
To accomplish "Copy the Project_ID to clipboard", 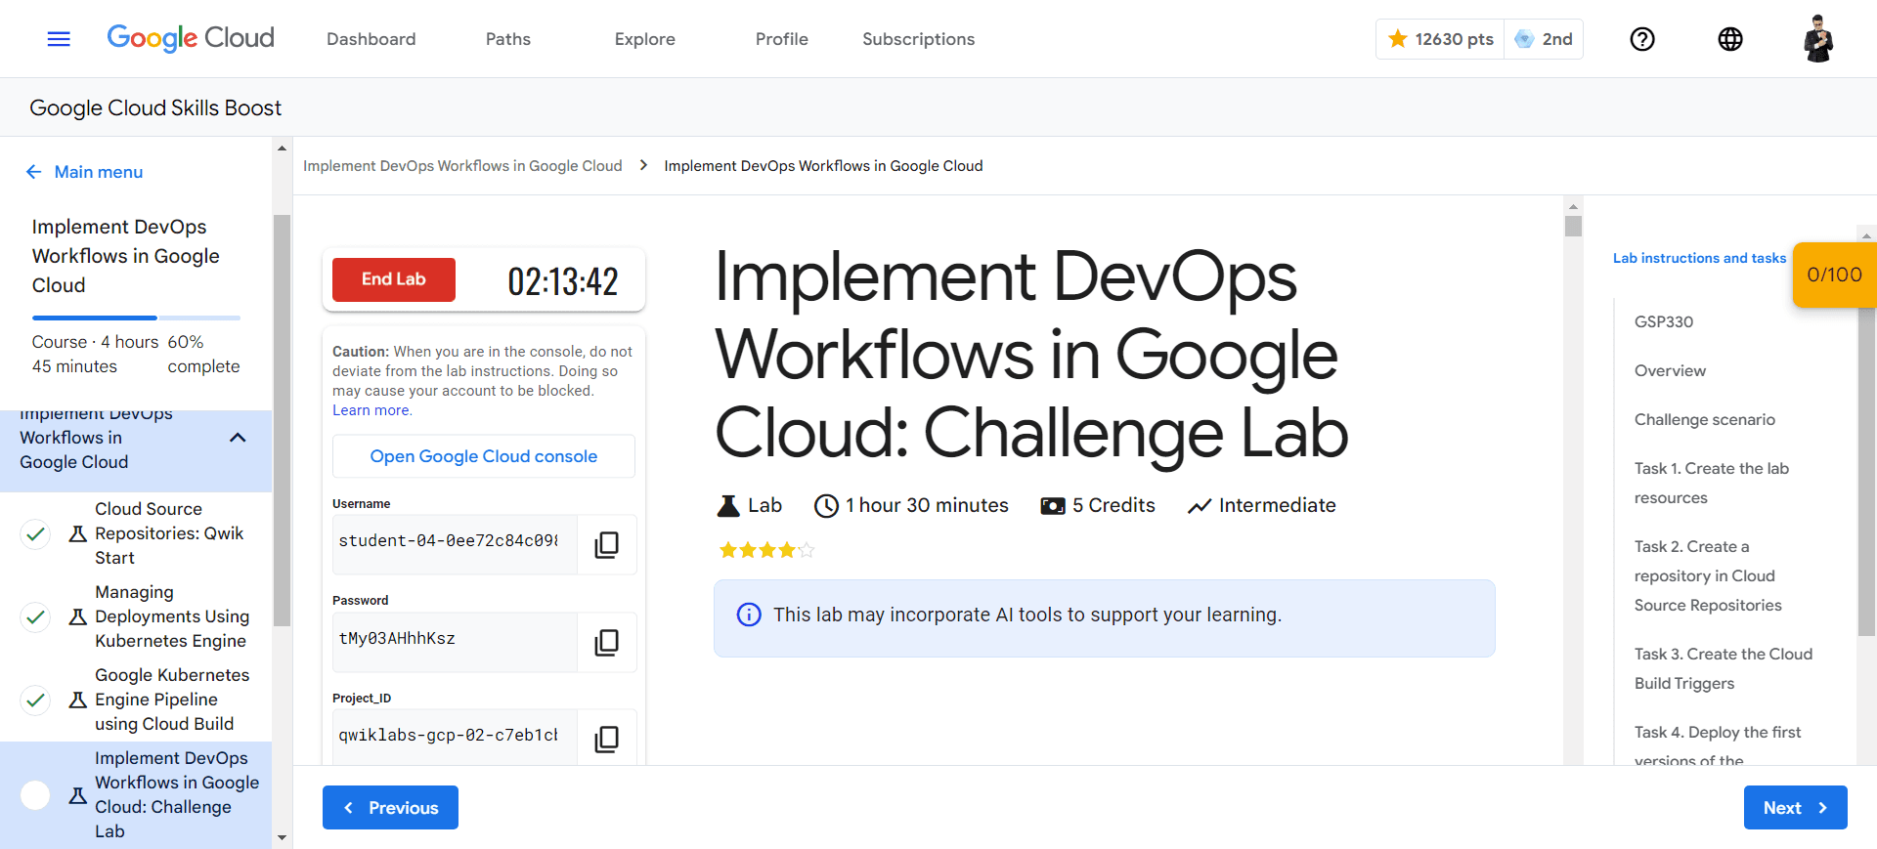I will coord(606,739).
